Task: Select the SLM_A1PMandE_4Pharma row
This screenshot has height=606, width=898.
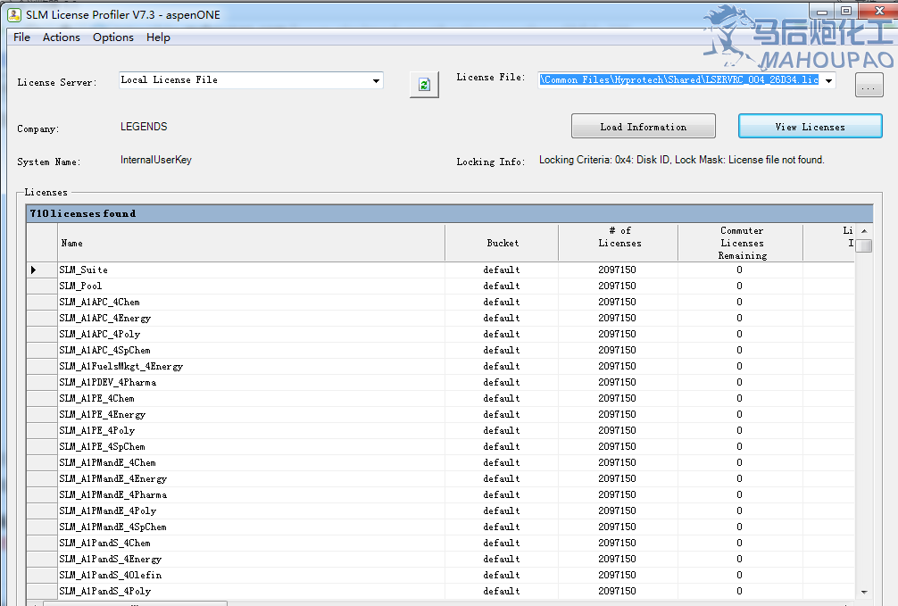Action: [x=440, y=494]
